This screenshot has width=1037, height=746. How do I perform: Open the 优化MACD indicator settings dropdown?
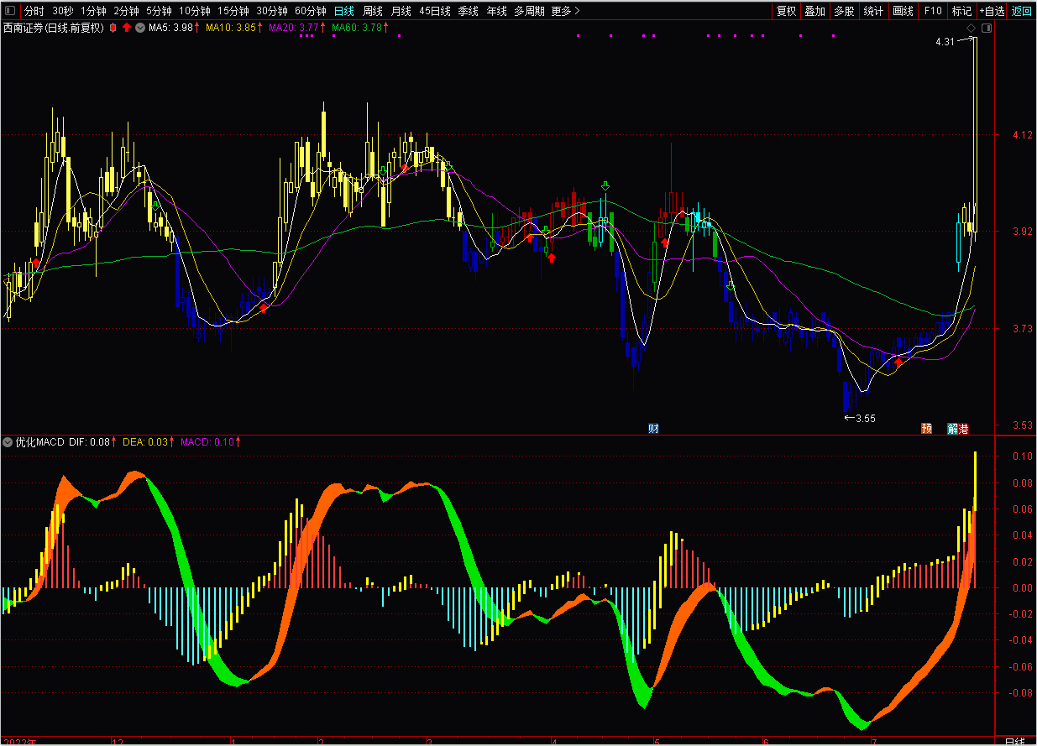click(x=8, y=441)
